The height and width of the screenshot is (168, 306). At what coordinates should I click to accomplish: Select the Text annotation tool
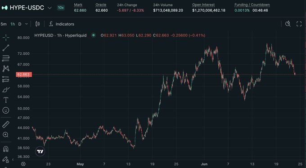6,100
